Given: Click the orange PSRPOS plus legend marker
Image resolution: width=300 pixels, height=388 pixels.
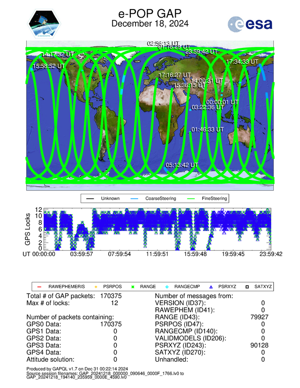Looking at the screenshot, I should click(96, 287).
